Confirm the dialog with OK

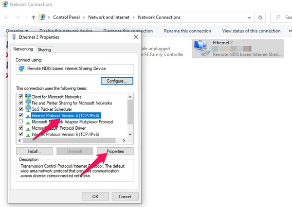click(x=95, y=196)
